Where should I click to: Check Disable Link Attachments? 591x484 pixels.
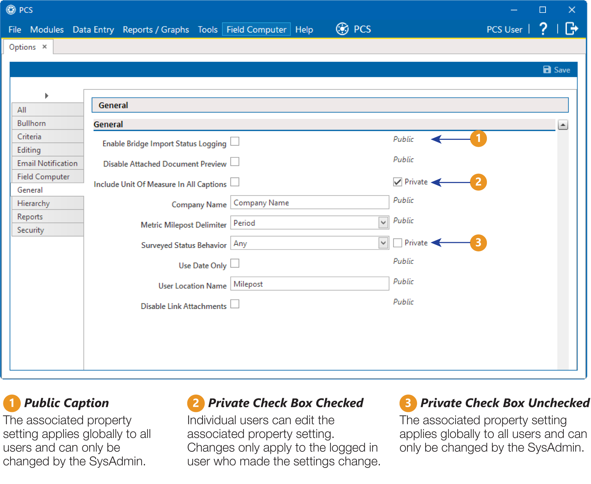point(235,304)
